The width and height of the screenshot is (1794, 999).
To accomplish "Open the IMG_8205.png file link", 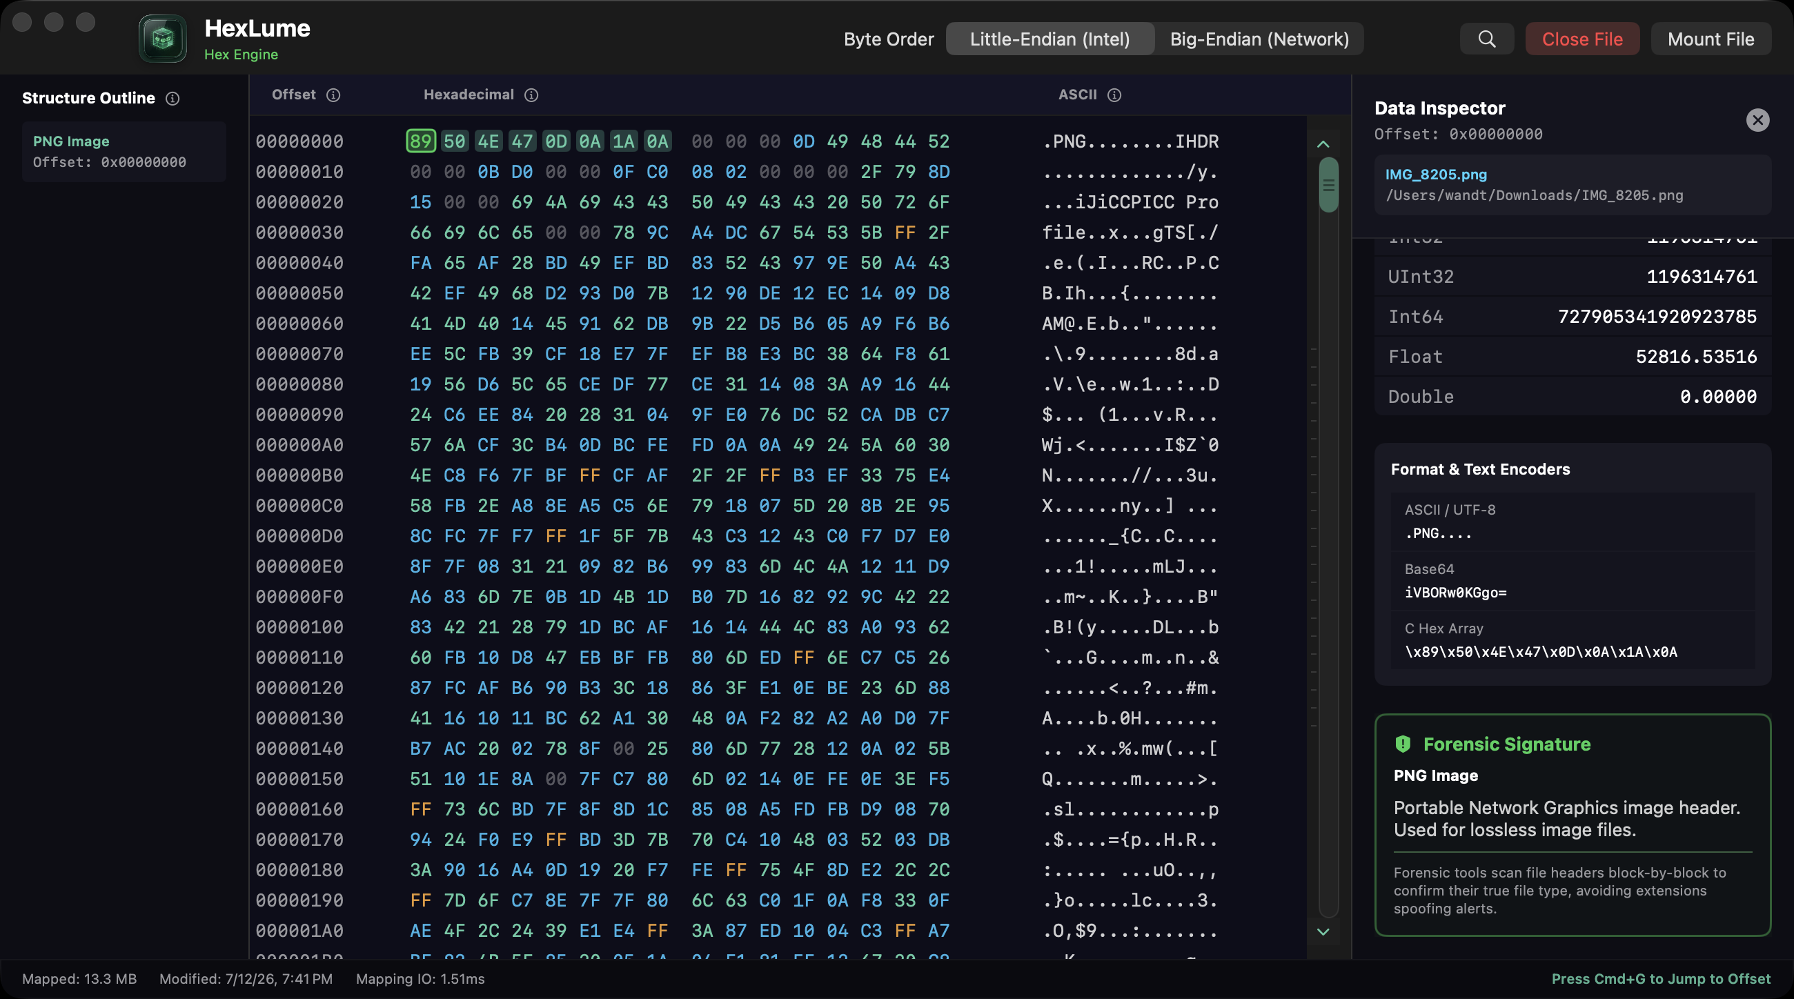I will 1435,174.
